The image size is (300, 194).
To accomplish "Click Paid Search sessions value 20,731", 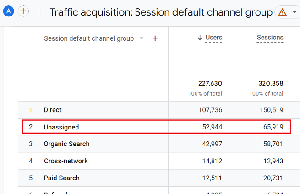I will pyautogui.click(x=273, y=178).
